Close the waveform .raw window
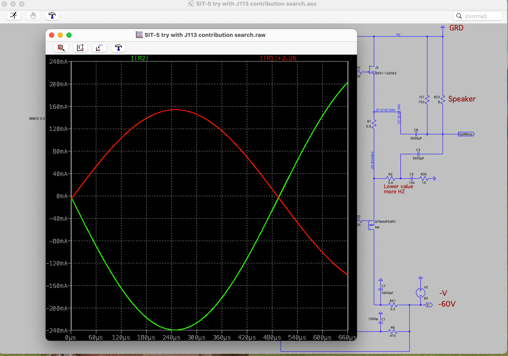The image size is (508, 356). coord(52,35)
